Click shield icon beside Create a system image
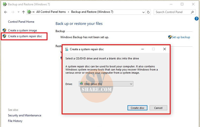 (x=4, y=30)
